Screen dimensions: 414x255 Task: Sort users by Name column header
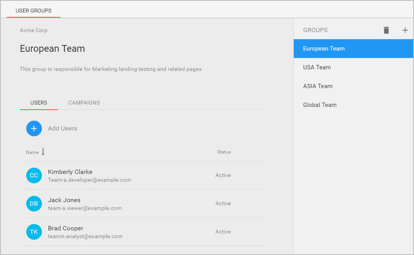pyautogui.click(x=33, y=152)
